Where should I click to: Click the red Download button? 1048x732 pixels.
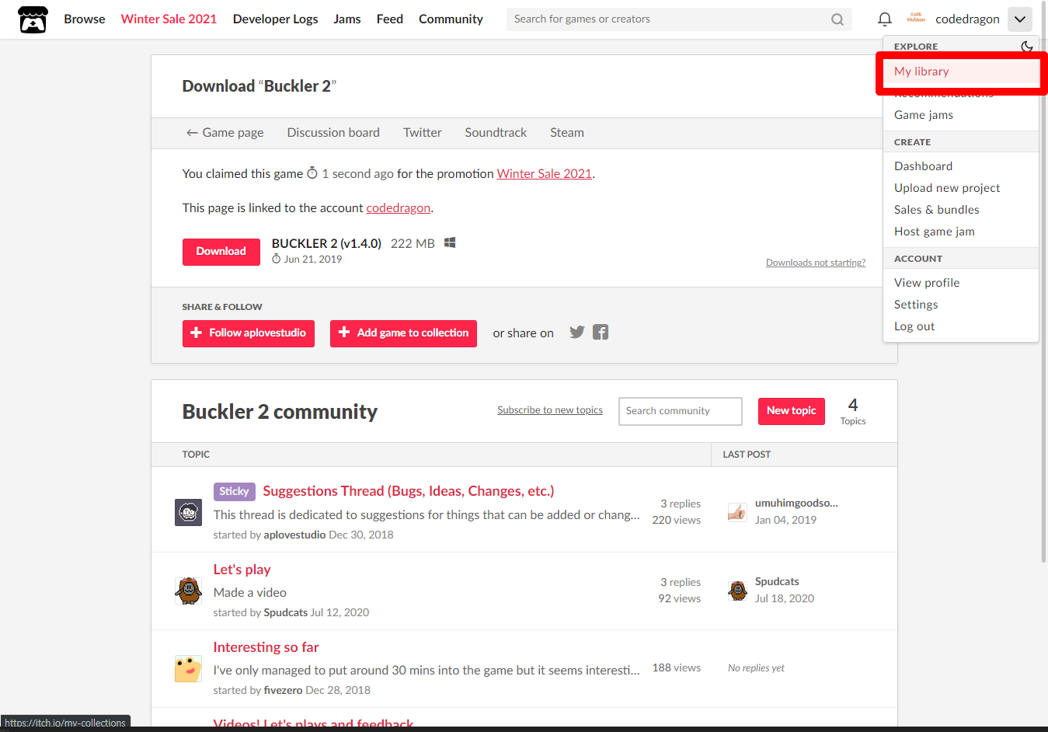click(221, 252)
